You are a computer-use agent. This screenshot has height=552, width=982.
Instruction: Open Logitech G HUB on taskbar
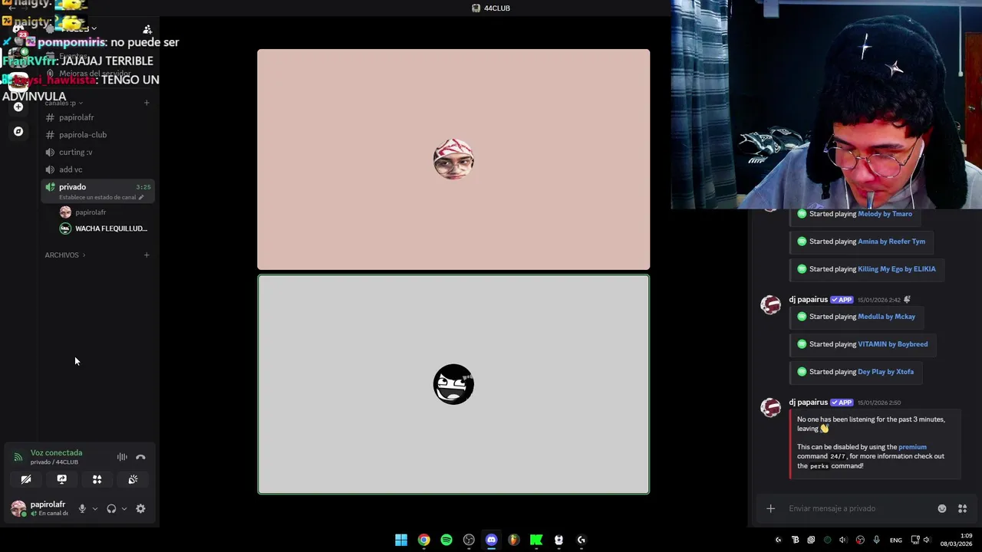[582, 540]
